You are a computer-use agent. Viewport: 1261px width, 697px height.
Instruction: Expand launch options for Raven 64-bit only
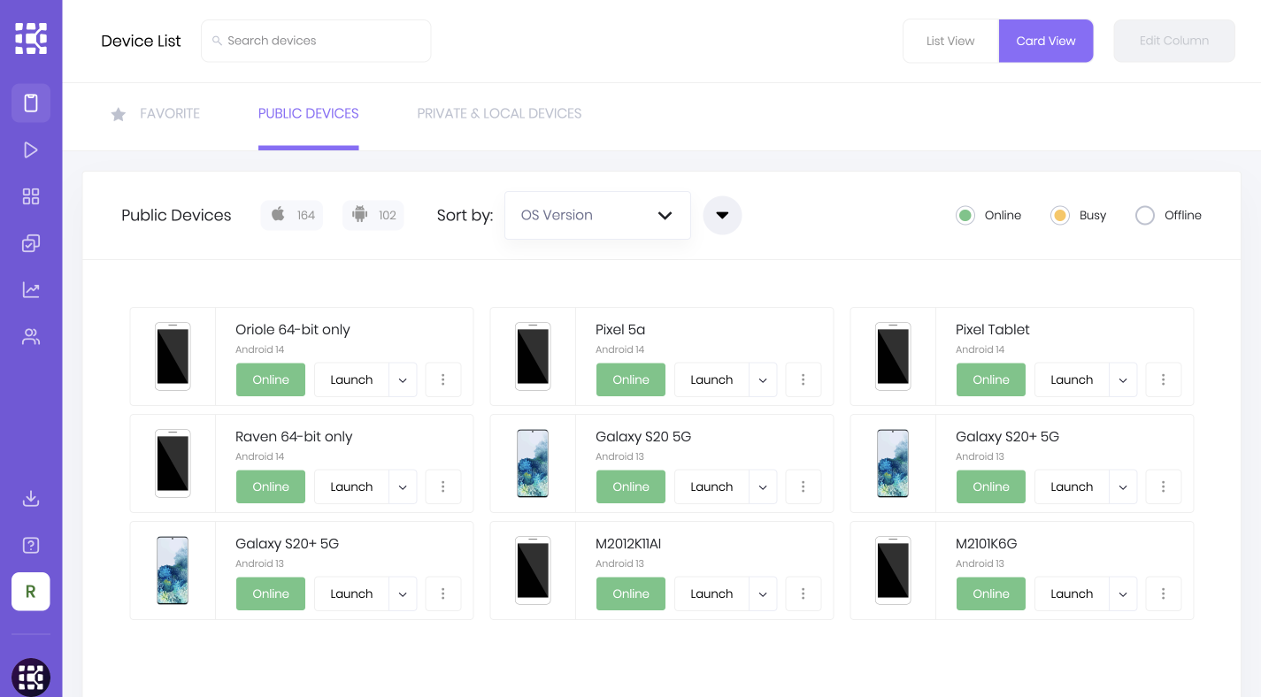click(x=403, y=486)
